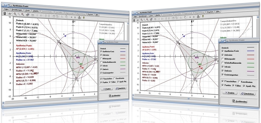Toggle Umkreis checkbox in right panel
The width and height of the screenshot is (261, 123).
coord(223,71)
